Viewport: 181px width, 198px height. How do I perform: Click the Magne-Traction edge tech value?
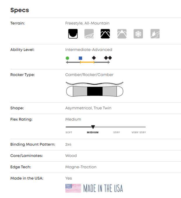pyautogui.click(x=81, y=167)
